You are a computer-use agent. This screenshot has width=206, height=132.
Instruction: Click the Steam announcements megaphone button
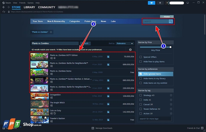pyautogui.click(x=151, y=3)
